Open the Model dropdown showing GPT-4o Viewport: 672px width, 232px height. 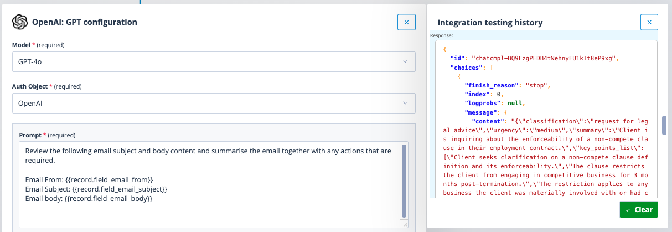214,62
